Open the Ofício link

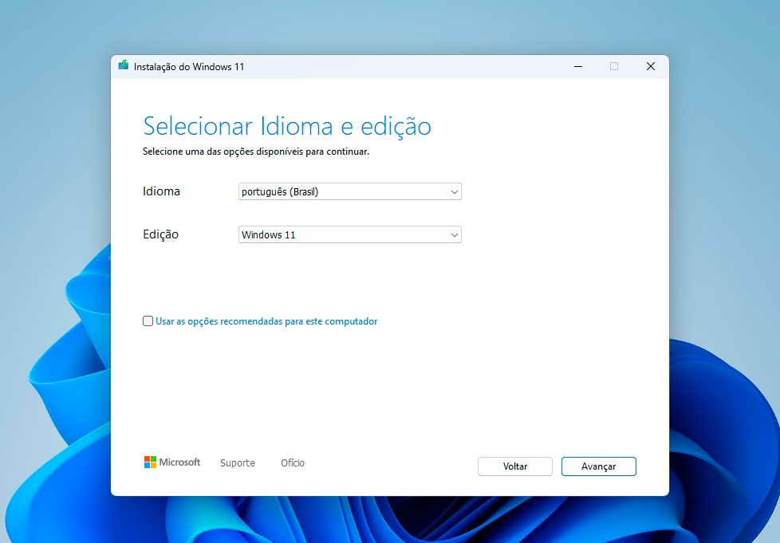tap(293, 463)
